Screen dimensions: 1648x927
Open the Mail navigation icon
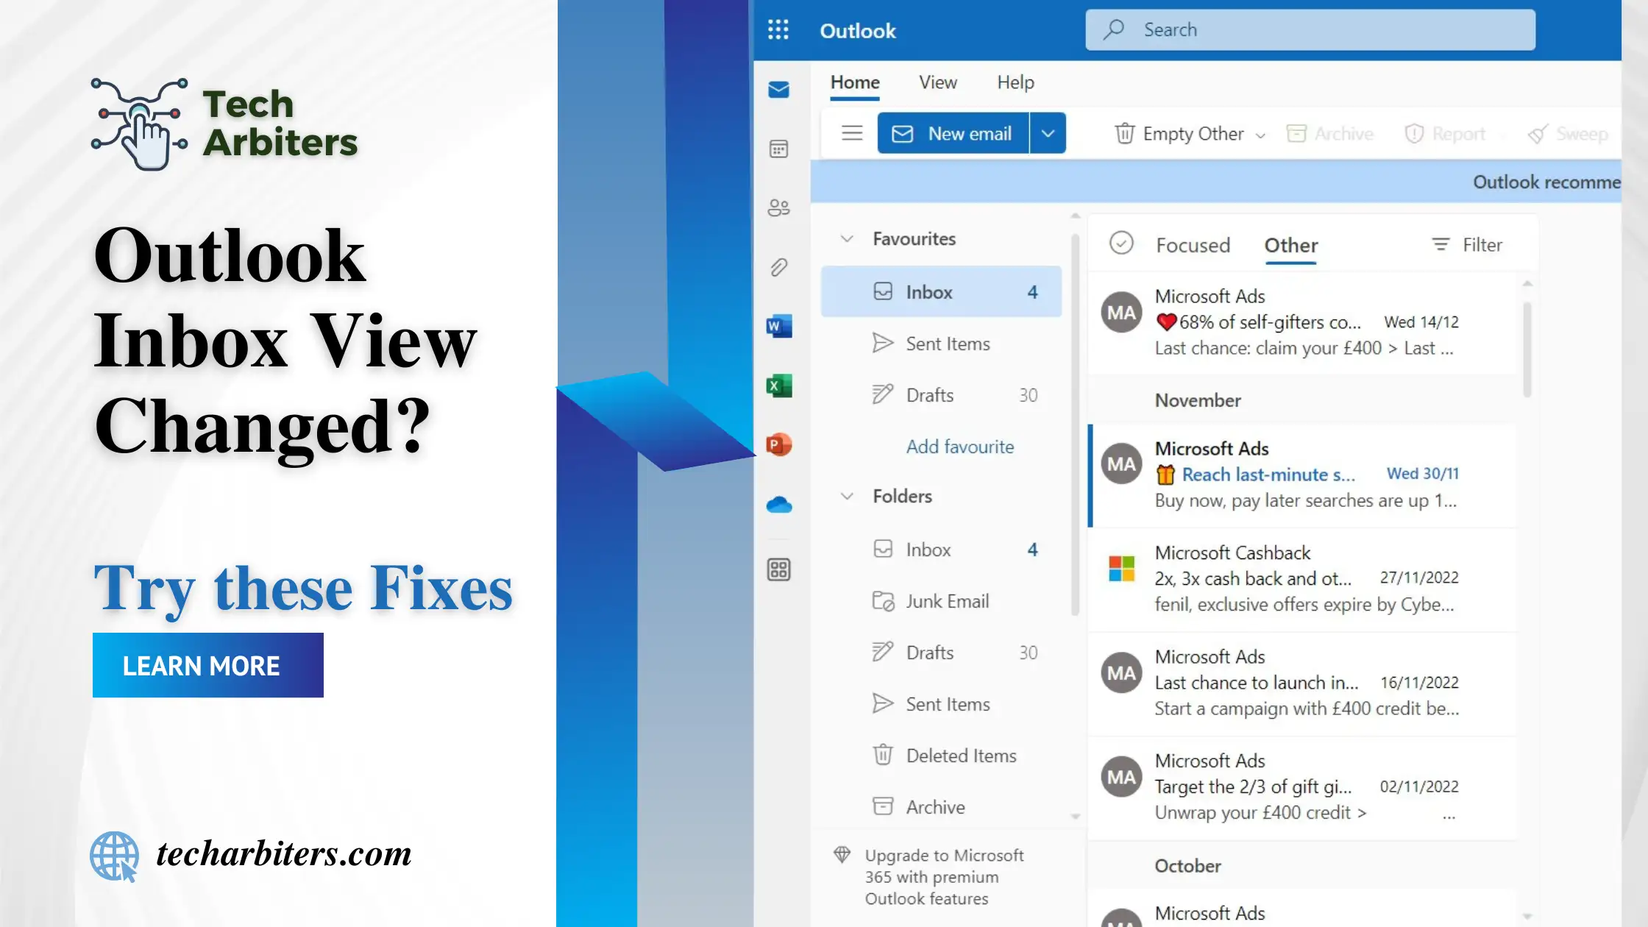click(780, 90)
